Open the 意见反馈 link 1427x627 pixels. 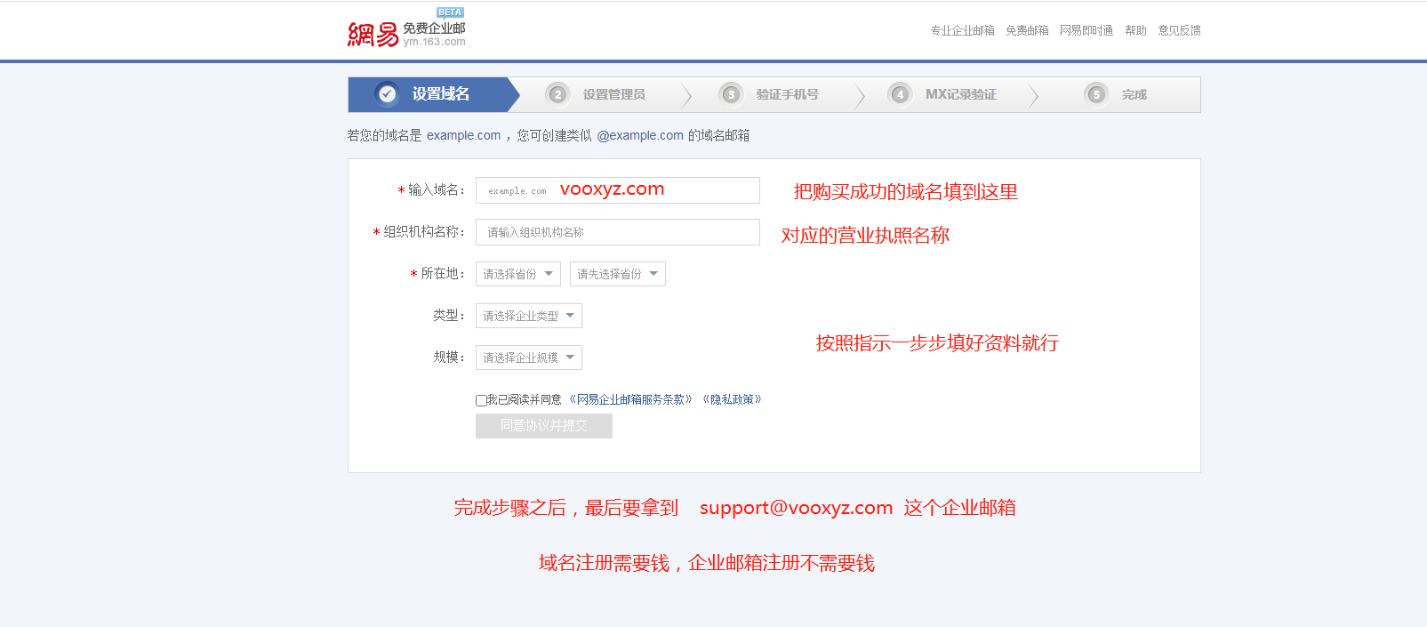click(1179, 30)
